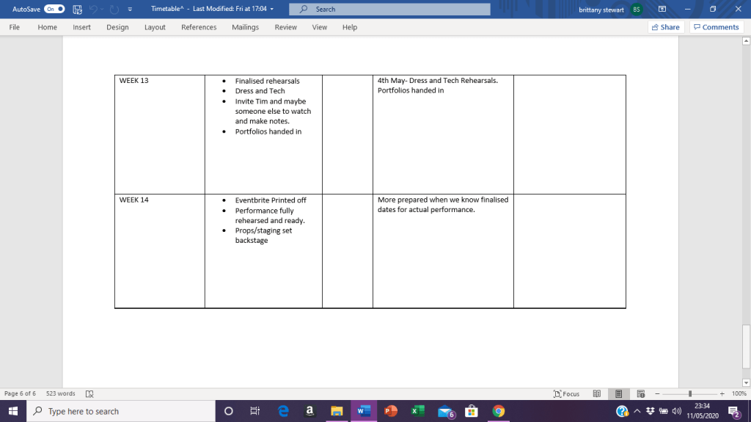Viewport: 751px width, 422px height.
Task: Switch to the Layout ribbon tab
Action: click(155, 27)
